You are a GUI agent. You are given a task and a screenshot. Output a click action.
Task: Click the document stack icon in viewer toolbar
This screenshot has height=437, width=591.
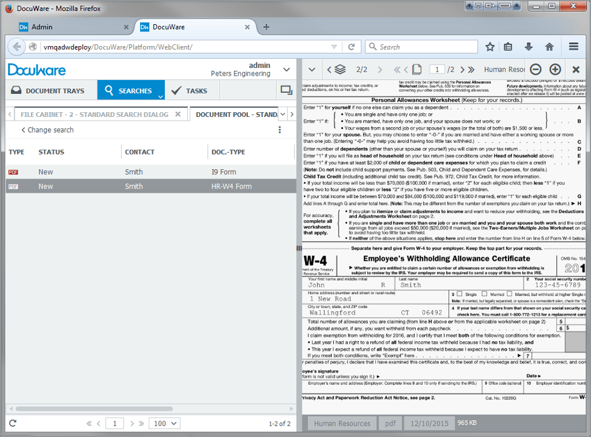pos(338,69)
